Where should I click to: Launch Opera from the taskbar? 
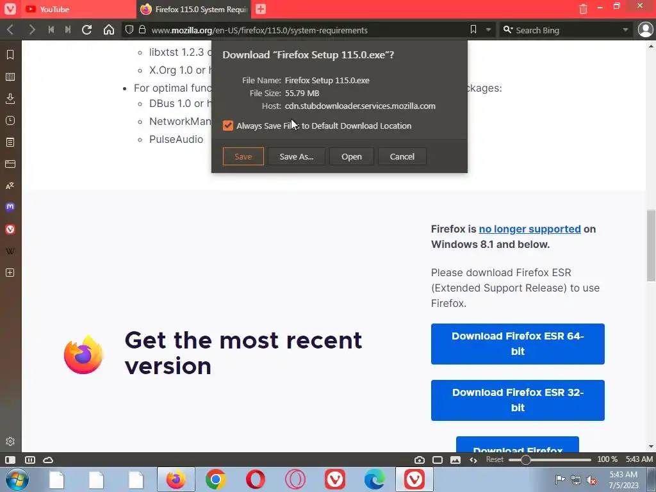[256, 479]
